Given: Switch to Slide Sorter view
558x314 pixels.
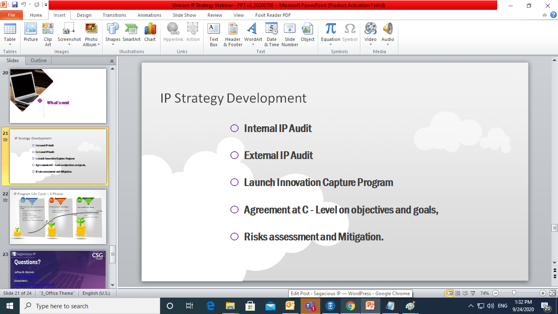Looking at the screenshot, I should coord(458,293).
